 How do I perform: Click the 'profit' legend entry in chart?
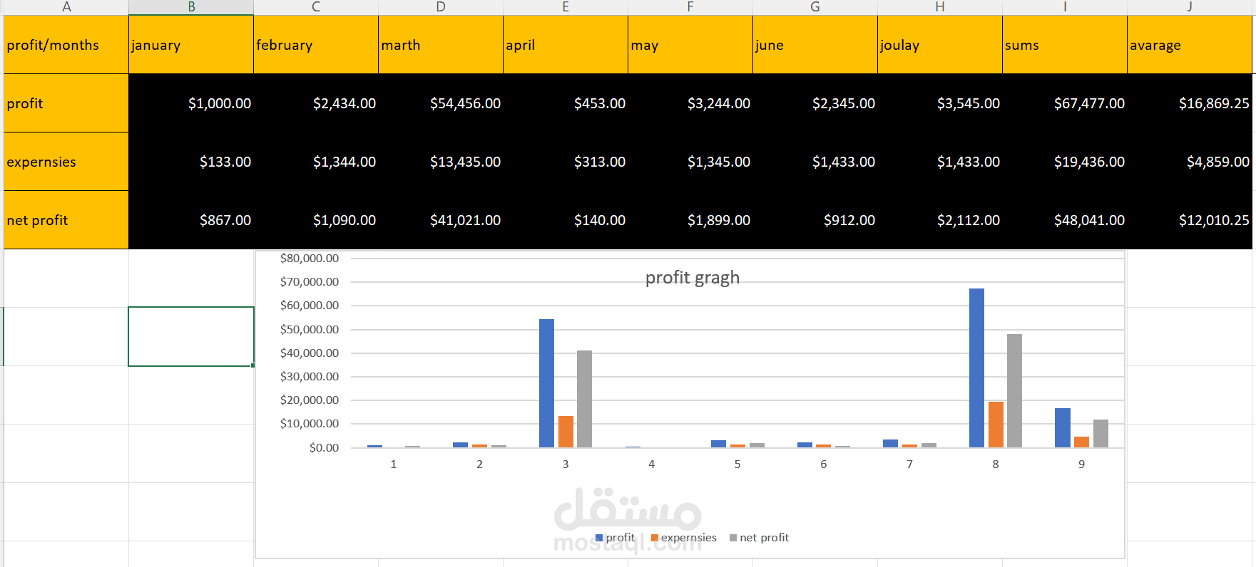point(615,538)
